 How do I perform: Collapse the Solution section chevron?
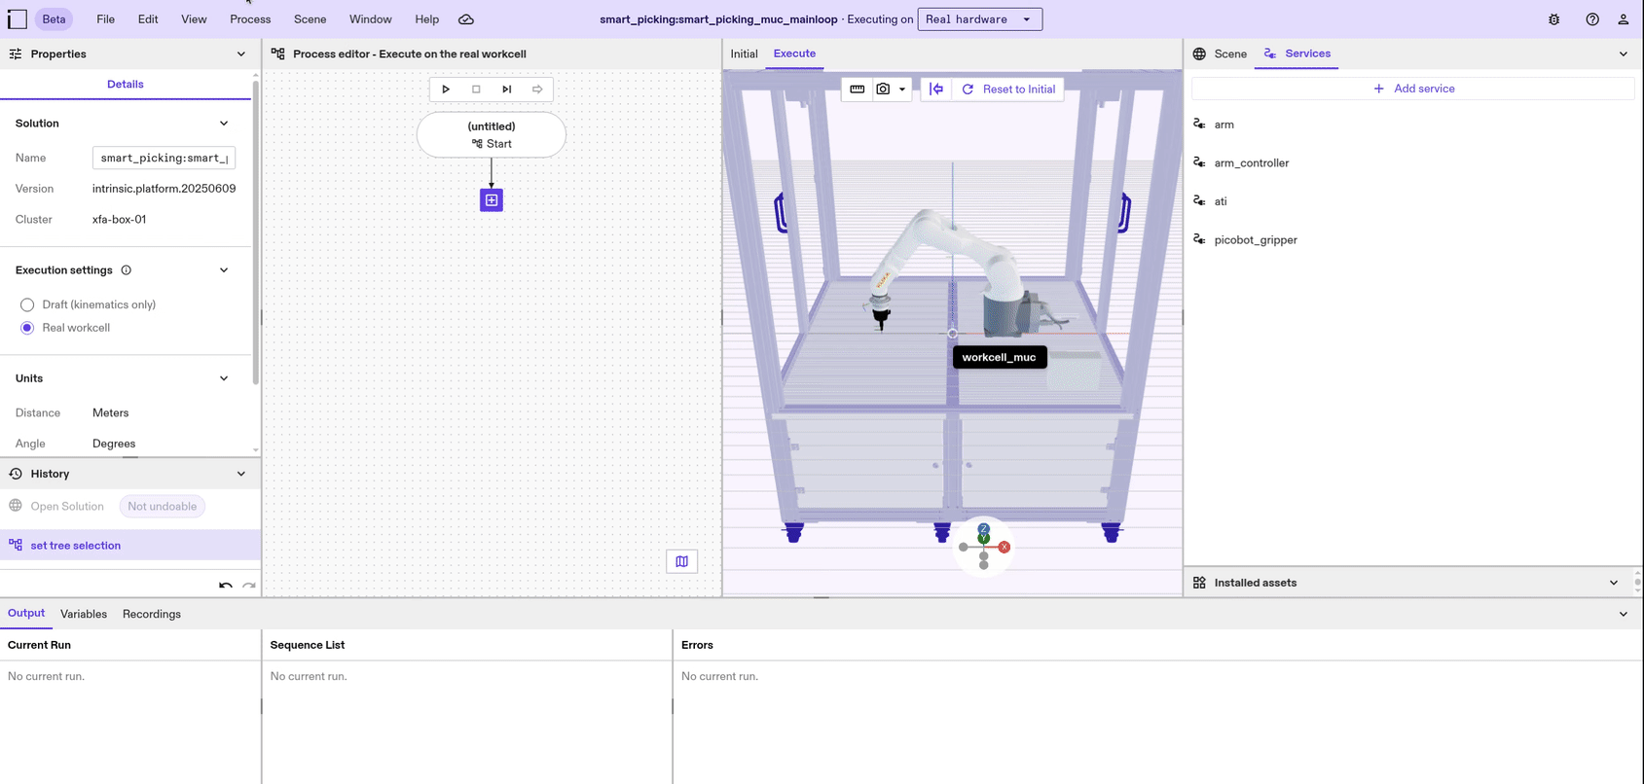[x=224, y=124]
